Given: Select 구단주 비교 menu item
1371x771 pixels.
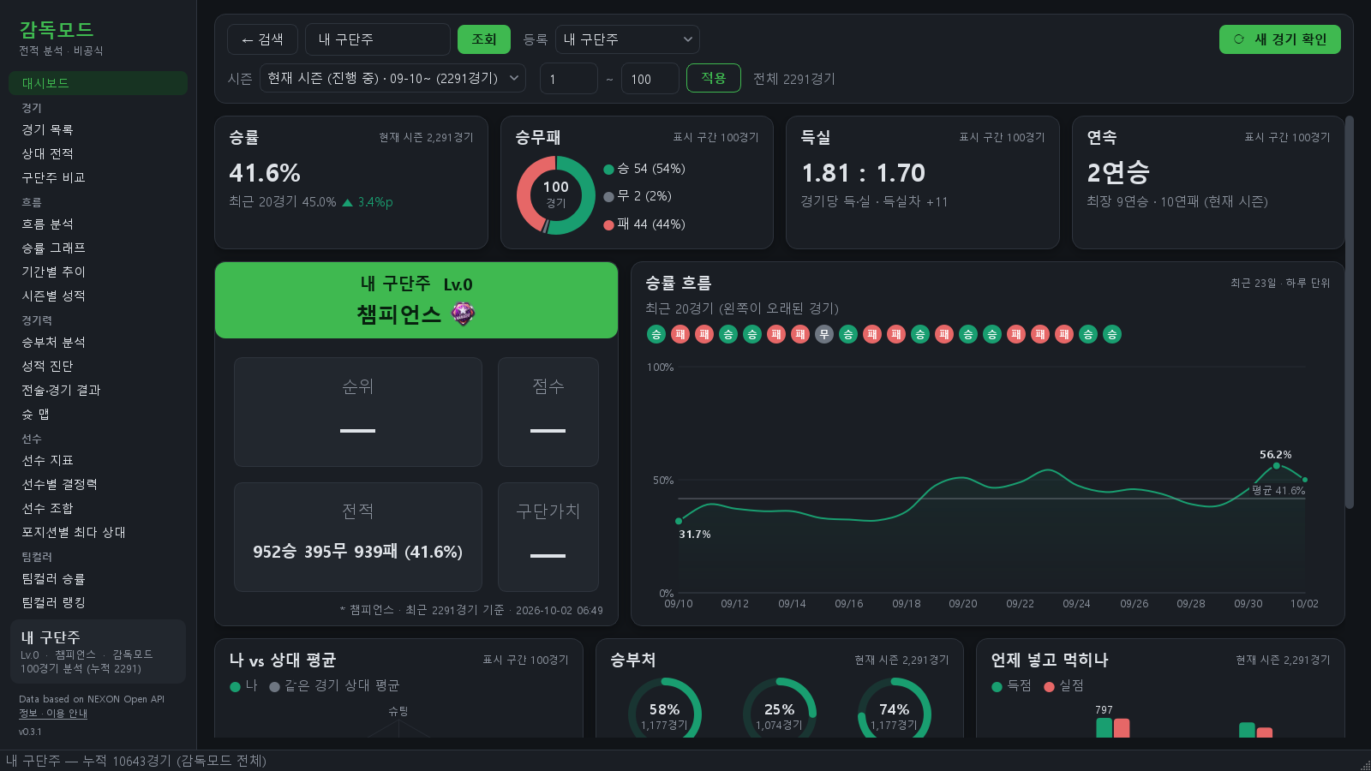Looking at the screenshot, I should click(98, 177).
